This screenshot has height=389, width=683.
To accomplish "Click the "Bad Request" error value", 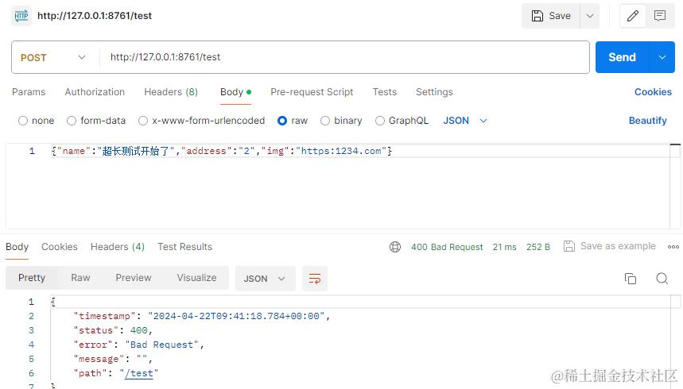I will tap(161, 345).
